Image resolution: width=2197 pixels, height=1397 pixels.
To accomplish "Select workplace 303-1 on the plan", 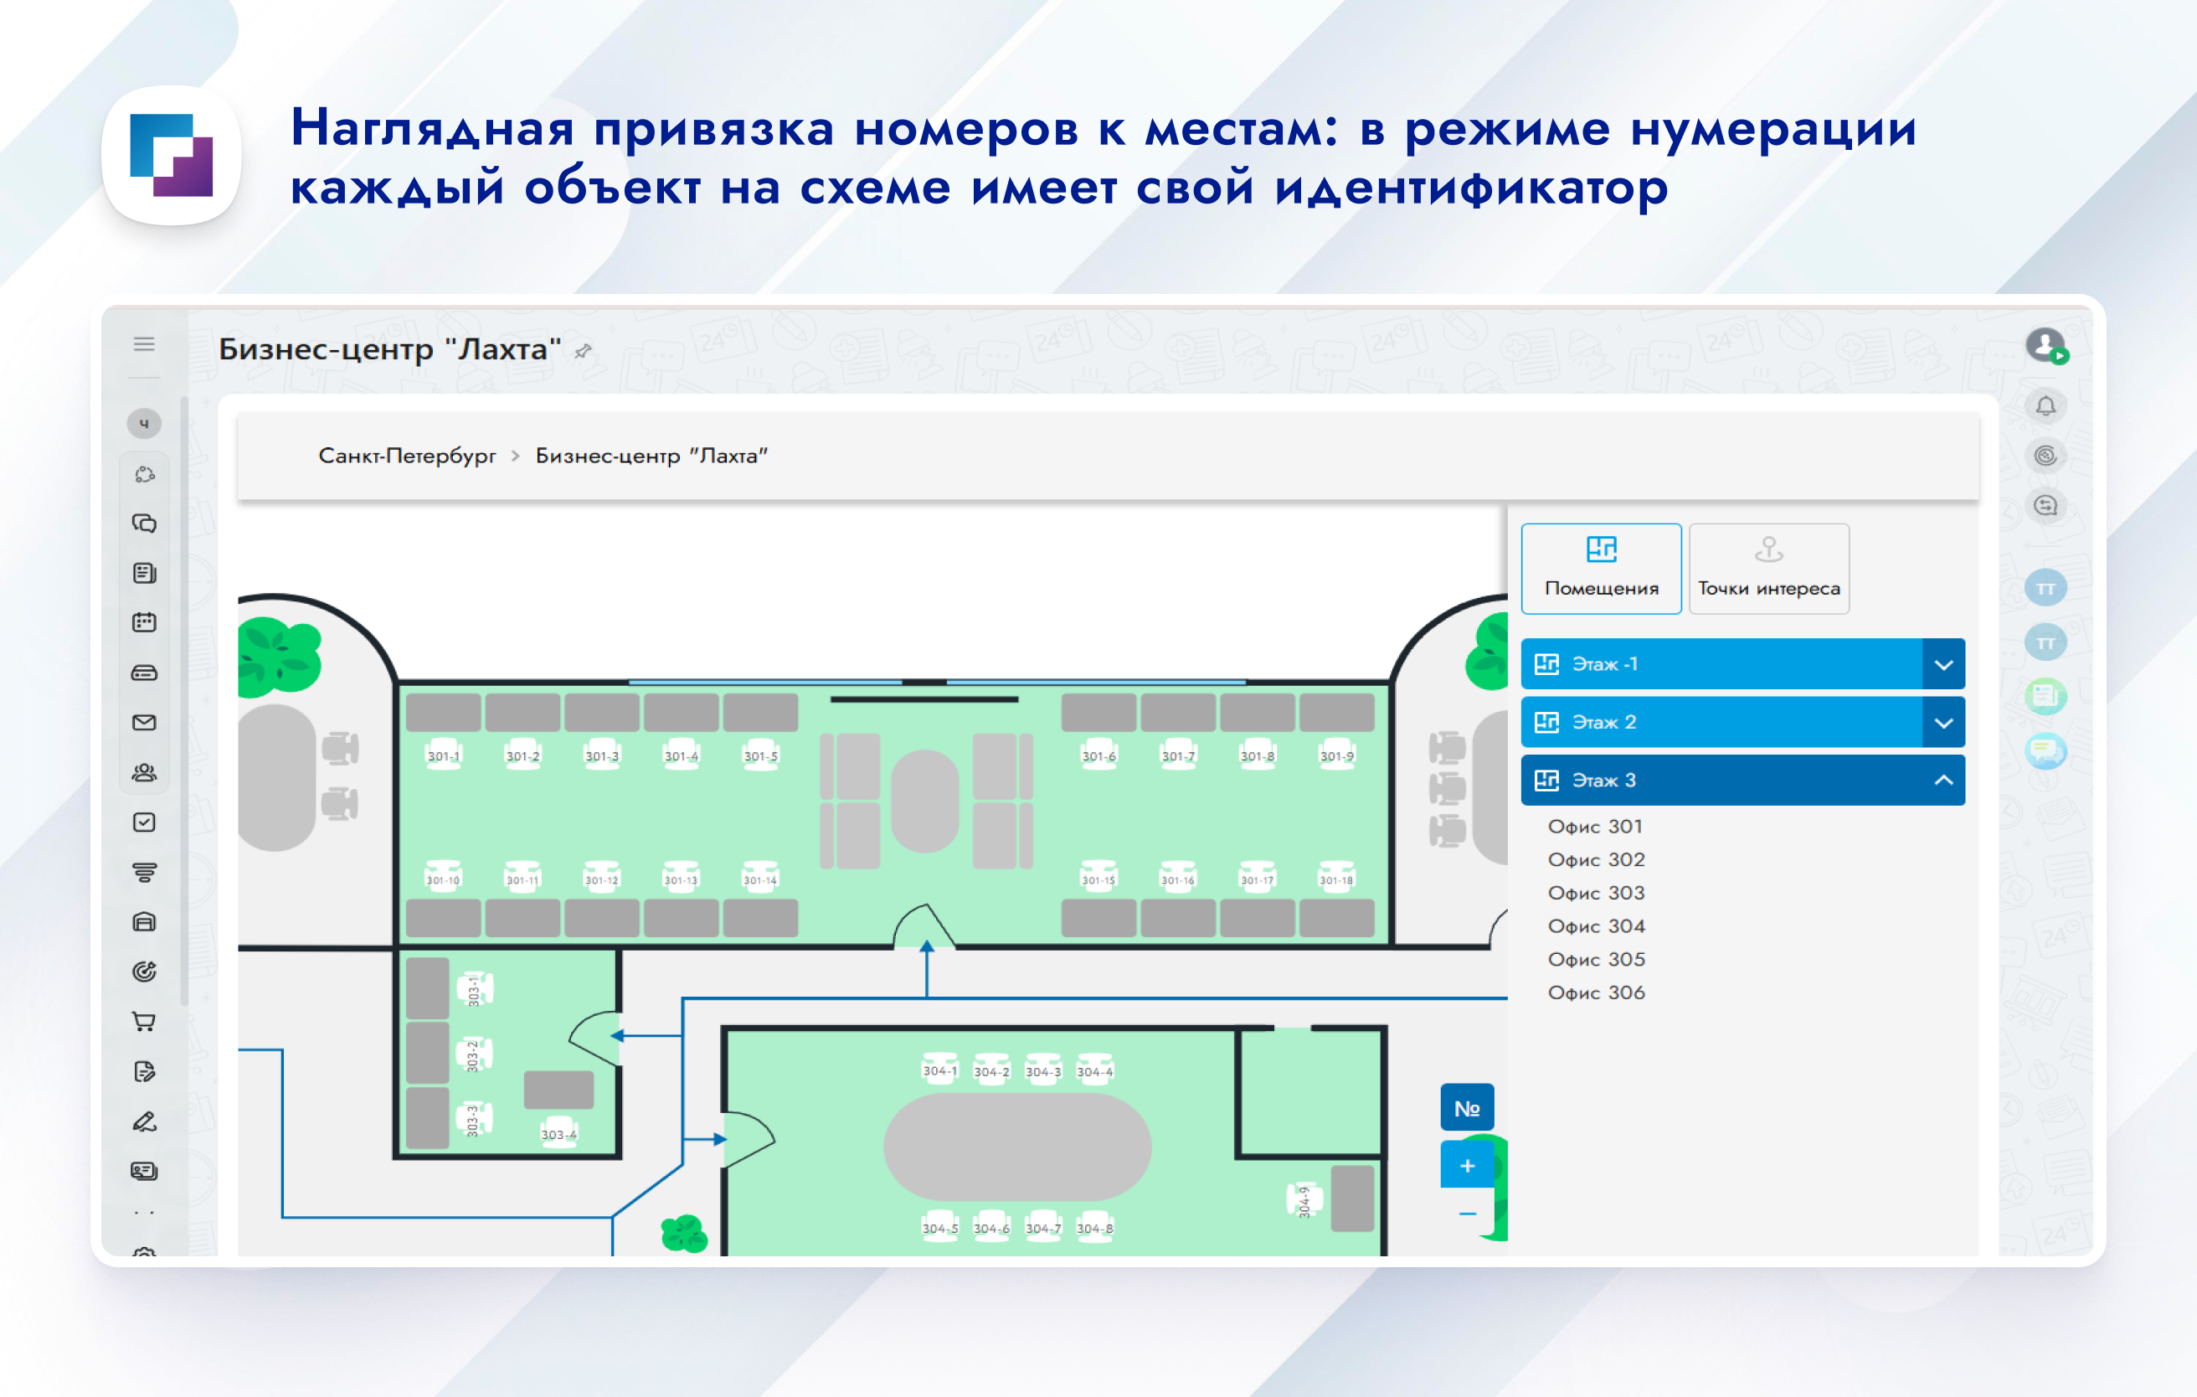I will (x=476, y=990).
